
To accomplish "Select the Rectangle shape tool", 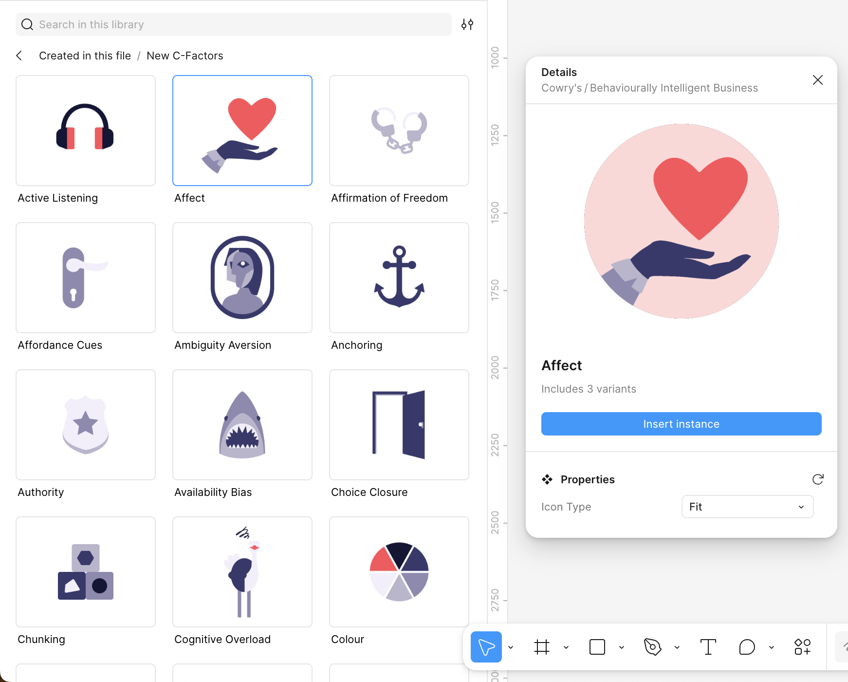I will (597, 647).
